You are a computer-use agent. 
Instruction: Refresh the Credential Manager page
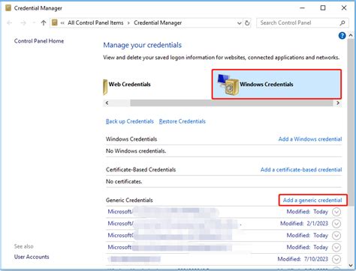[247, 23]
